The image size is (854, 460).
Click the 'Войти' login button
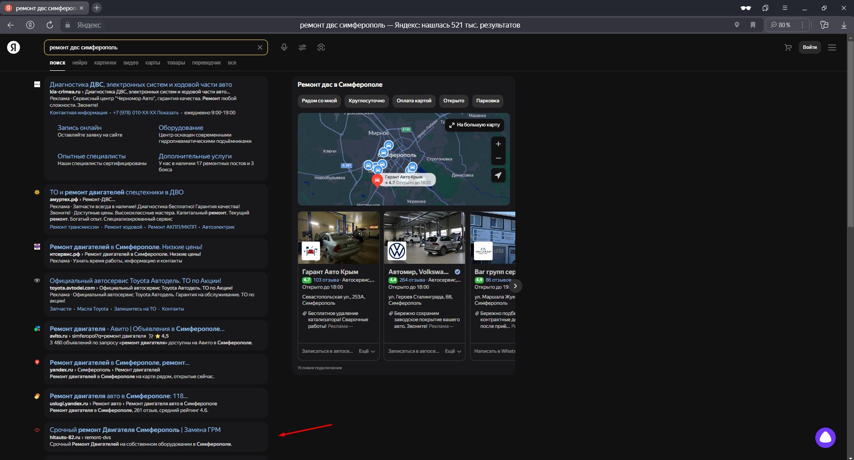[x=809, y=47]
